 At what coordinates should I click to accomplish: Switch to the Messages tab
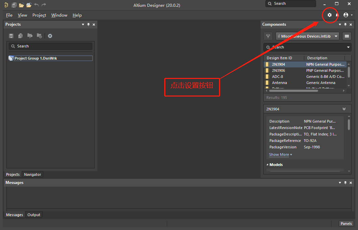(x=15, y=215)
